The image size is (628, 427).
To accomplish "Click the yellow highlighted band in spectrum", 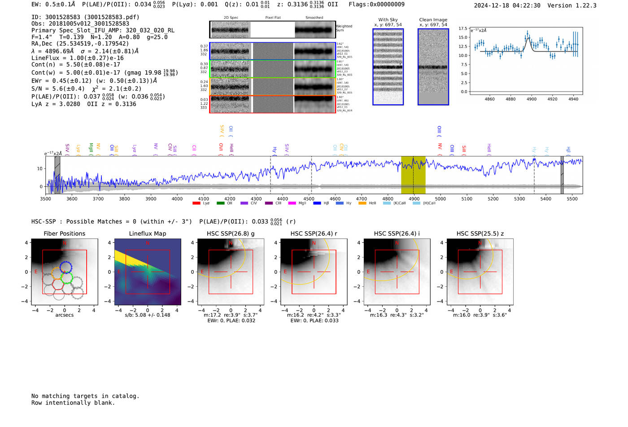I will 413,175.
